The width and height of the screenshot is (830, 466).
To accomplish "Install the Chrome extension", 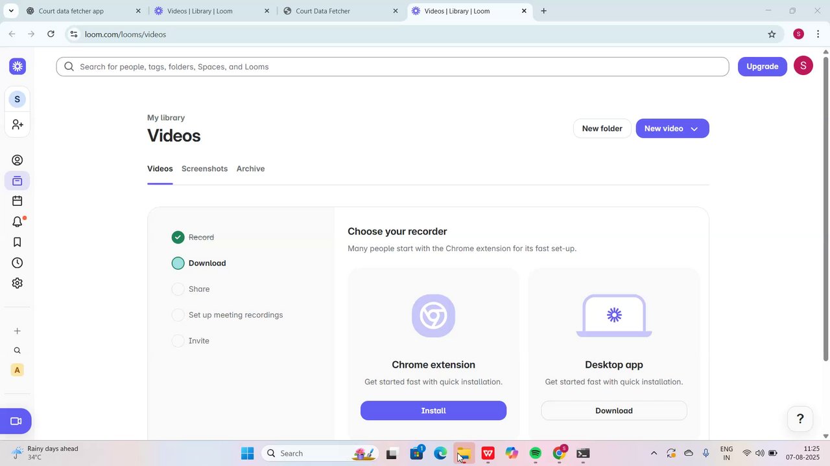I will tap(433, 410).
